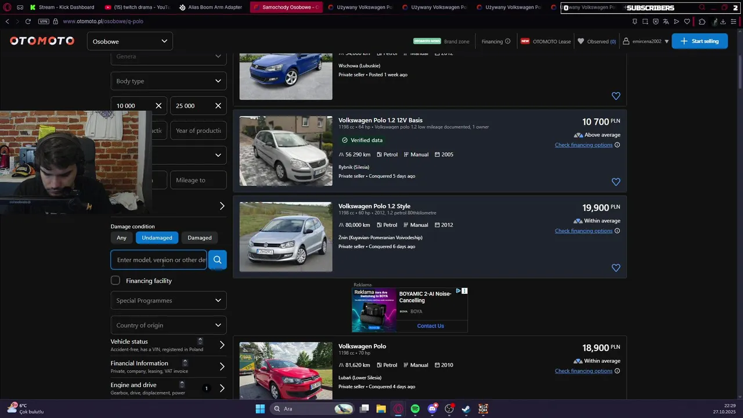Expand the Financial Information section
This screenshot has width=743, height=418.
pos(168,366)
